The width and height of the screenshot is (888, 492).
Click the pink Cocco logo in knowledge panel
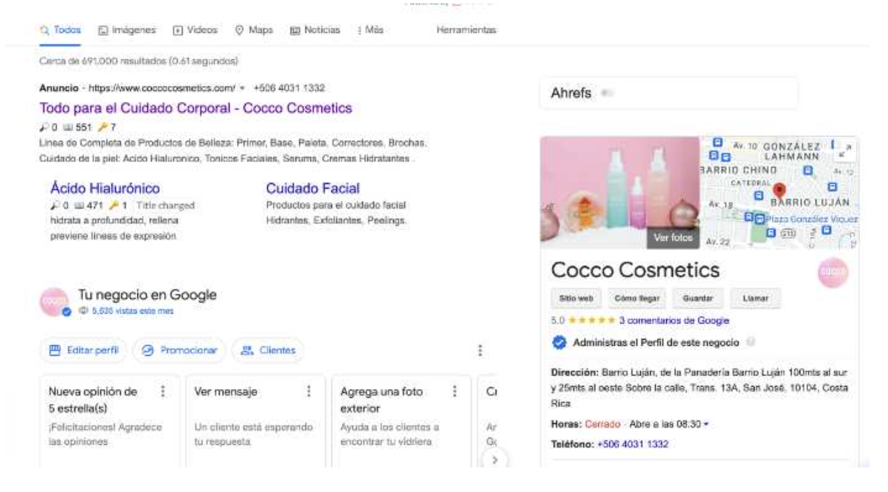pyautogui.click(x=833, y=272)
